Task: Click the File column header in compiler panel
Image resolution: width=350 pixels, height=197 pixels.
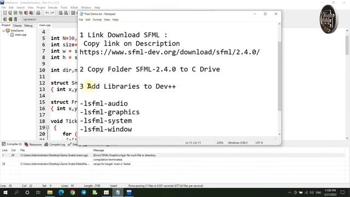Action: (x=22, y=150)
